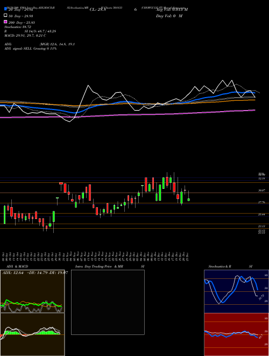Click the 32.38 price axis label
Viewport: 269px width, 356px height.
(261, 179)
